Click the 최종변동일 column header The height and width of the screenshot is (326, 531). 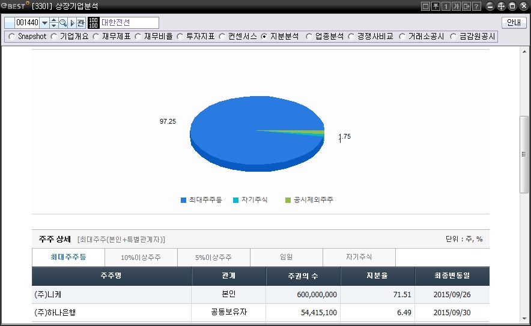pos(452,276)
